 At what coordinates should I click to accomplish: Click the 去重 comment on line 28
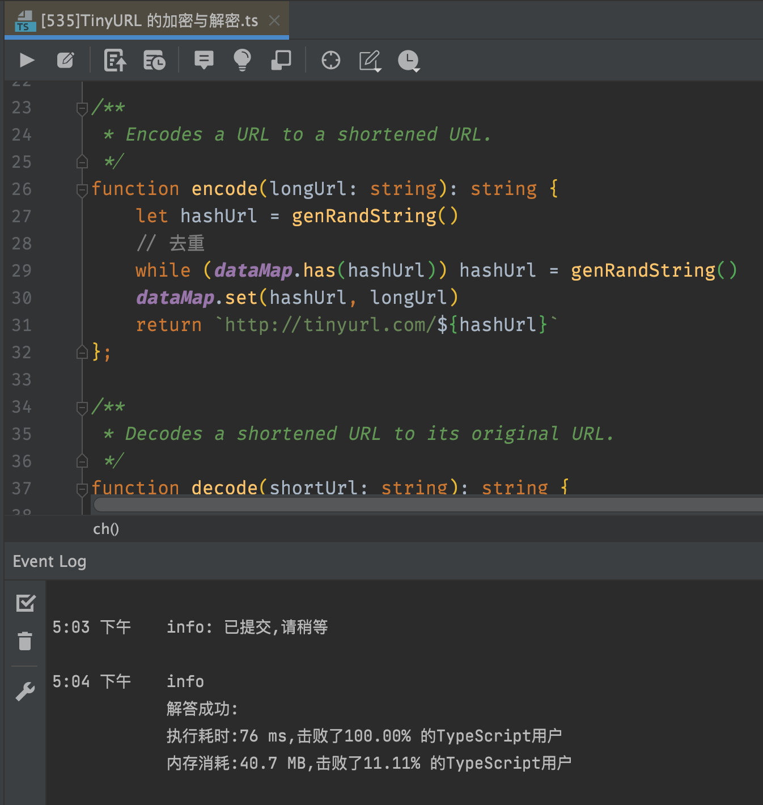170,243
